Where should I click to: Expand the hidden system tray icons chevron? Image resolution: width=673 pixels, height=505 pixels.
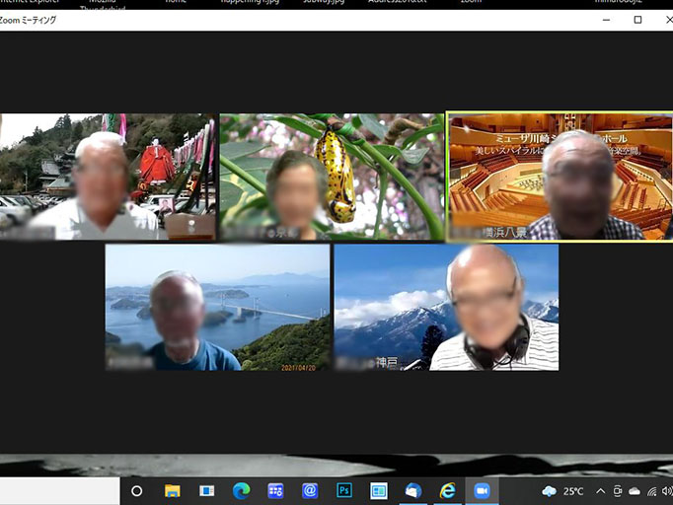click(600, 491)
